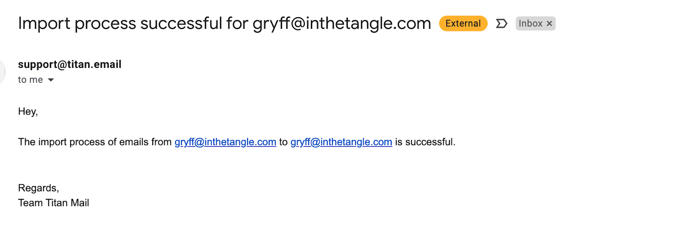
Task: Expand recipient details arrow next to "to me"
Action: [51, 80]
